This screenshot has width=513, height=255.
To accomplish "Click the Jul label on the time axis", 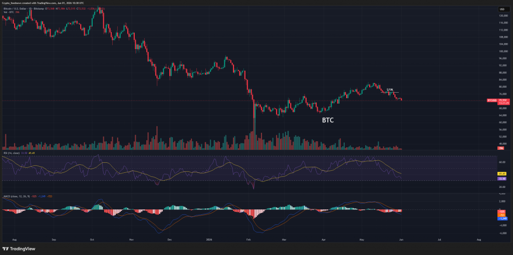I will click(438, 239).
